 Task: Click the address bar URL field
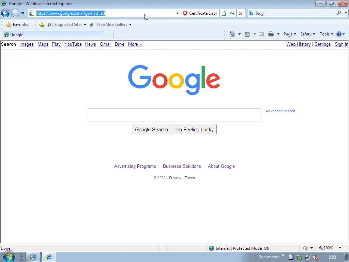105,13
